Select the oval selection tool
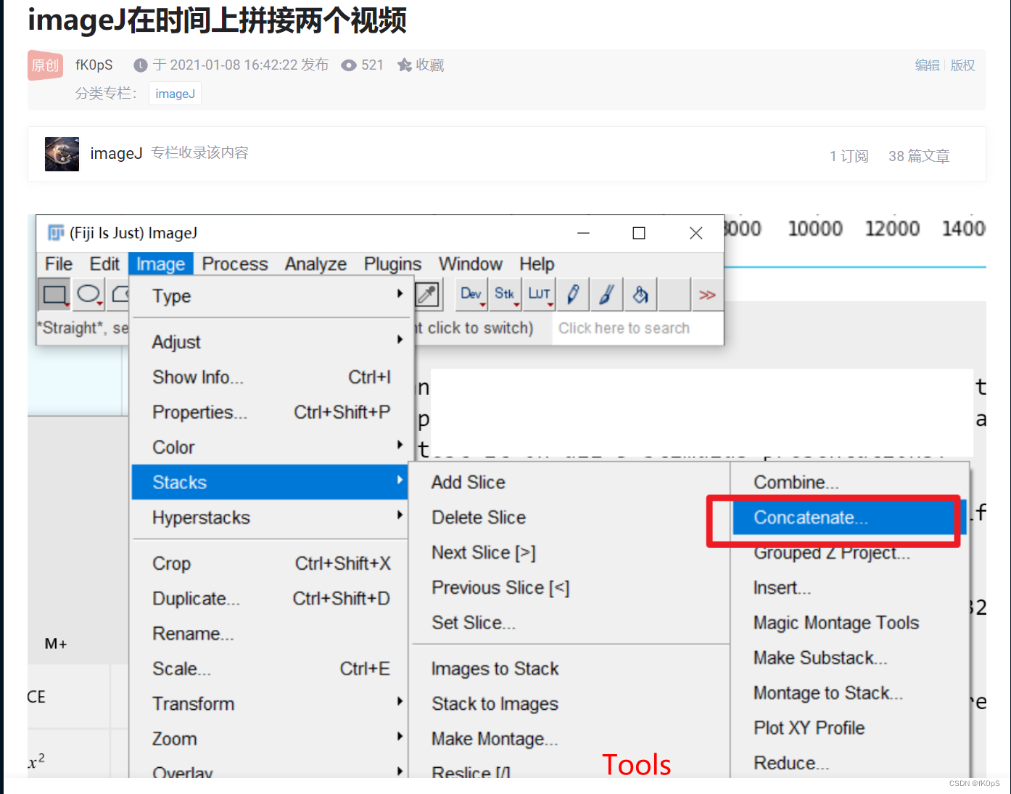Image resolution: width=1011 pixels, height=794 pixels. tap(88, 294)
